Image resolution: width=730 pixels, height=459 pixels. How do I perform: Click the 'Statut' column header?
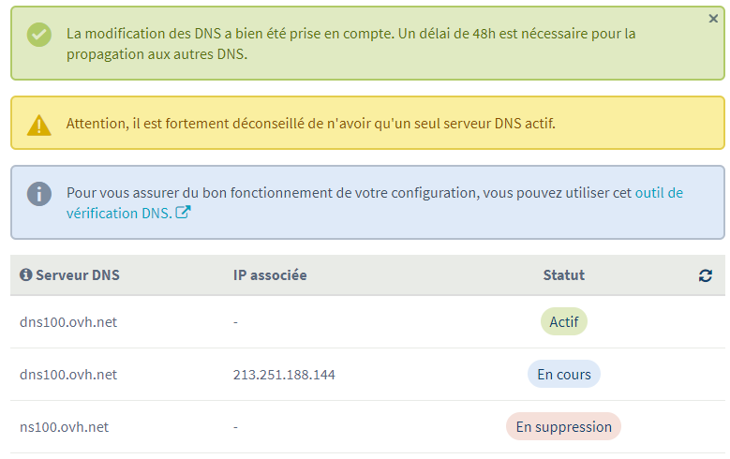click(x=563, y=275)
